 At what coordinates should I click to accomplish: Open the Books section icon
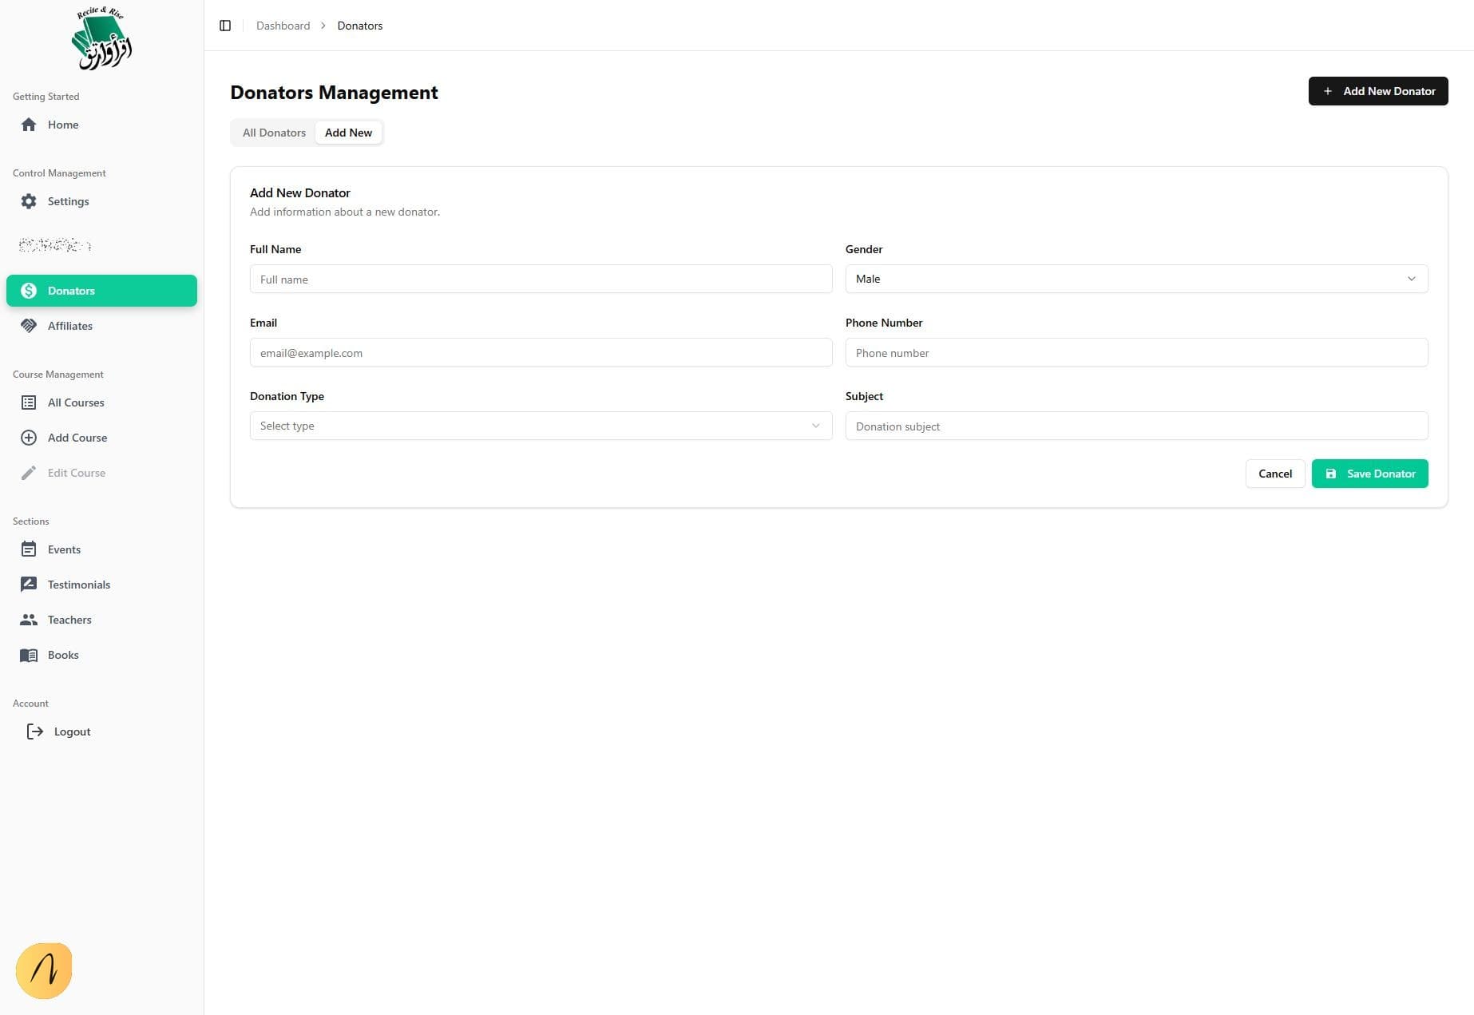(x=29, y=655)
